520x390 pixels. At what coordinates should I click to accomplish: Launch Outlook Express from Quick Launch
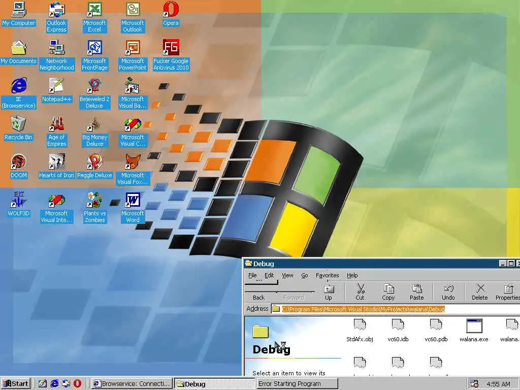pos(66,384)
